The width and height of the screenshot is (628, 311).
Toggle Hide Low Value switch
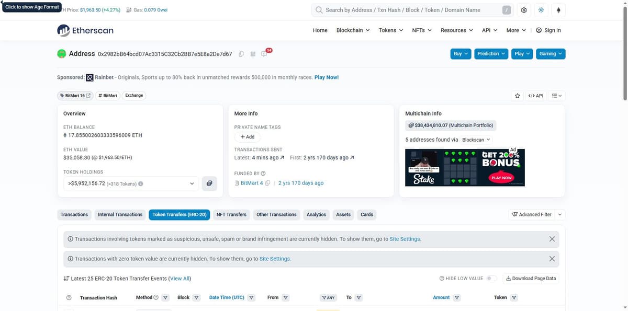491,279
